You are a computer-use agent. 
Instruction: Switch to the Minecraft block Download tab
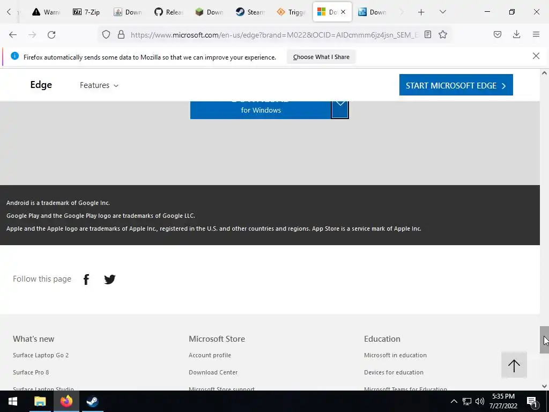tap(210, 12)
